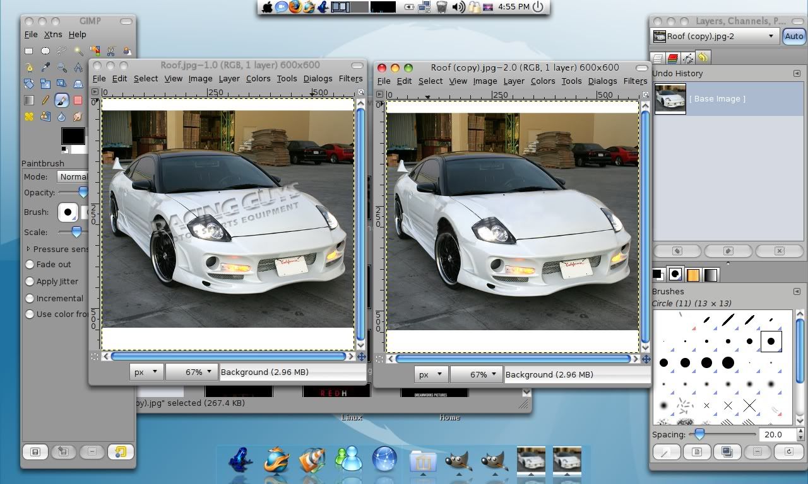Click the Redo button in Undo History

[728, 251]
